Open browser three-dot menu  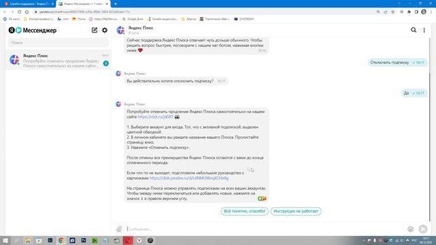(431, 12)
